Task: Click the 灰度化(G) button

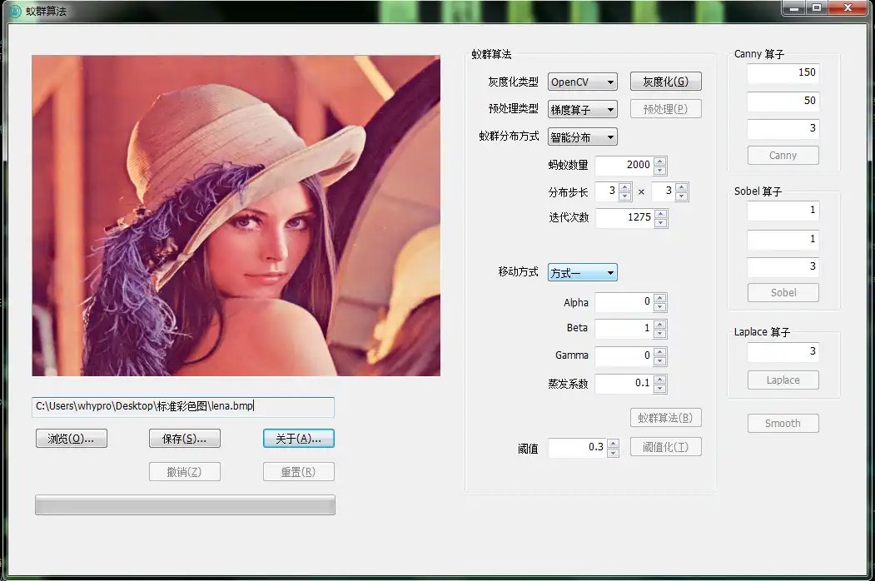Action: pos(665,82)
